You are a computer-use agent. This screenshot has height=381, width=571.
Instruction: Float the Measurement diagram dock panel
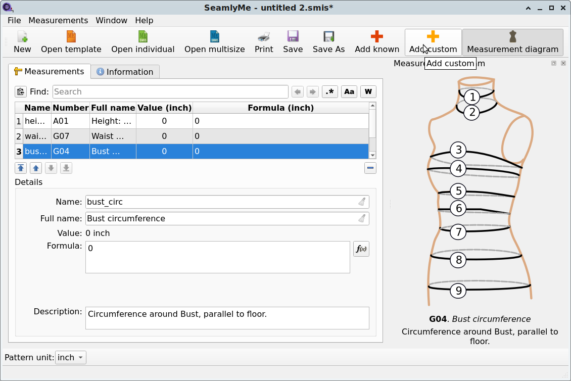[x=553, y=63]
